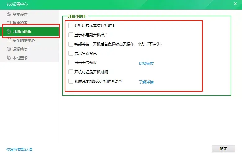The height and width of the screenshot is (155, 242).
Task: Confirm with the 确定 button
Action: (x=223, y=149)
